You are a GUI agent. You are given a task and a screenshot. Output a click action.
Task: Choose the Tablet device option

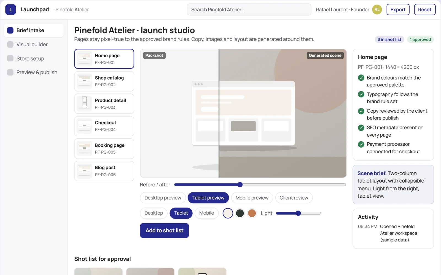[181, 213]
